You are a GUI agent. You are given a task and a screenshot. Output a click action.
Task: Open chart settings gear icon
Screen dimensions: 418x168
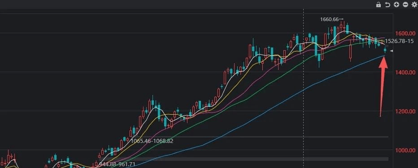point(414,4)
